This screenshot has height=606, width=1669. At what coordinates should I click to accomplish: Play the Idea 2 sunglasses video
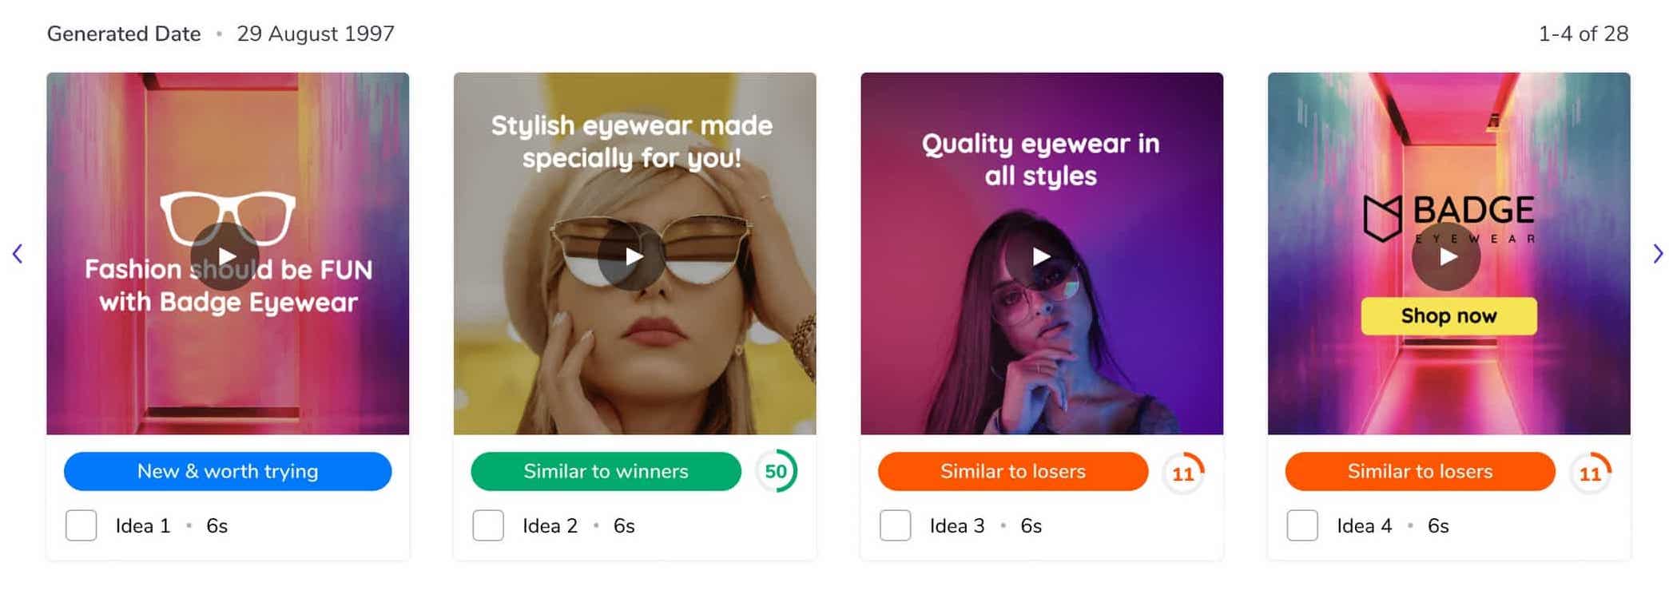pyautogui.click(x=633, y=255)
